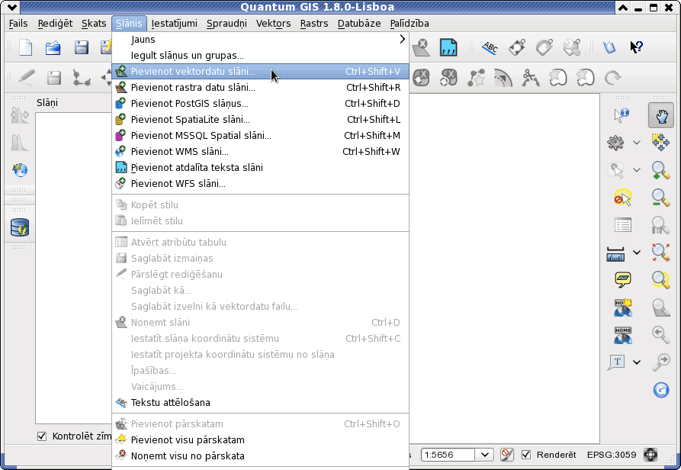This screenshot has height=470, width=681.
Task: Click the Text Annotation tool icon
Action: click(x=616, y=362)
